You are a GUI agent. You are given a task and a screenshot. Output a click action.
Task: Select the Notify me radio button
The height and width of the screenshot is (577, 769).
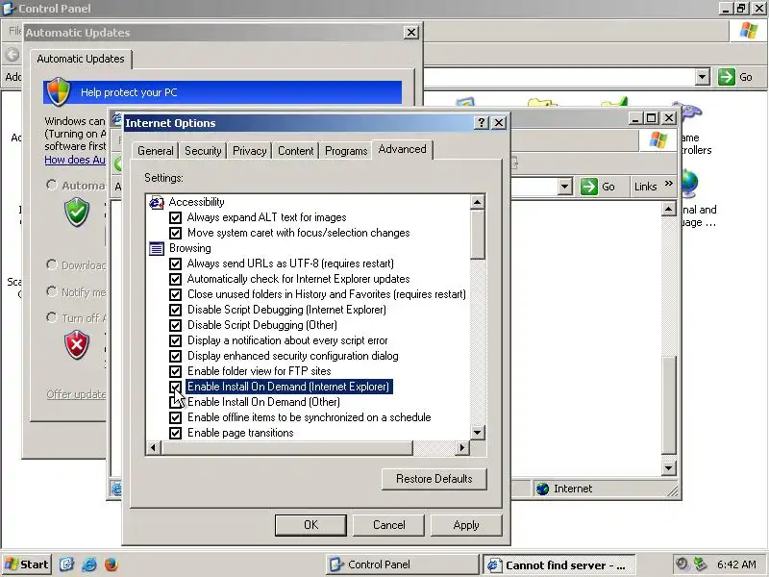pyautogui.click(x=52, y=291)
